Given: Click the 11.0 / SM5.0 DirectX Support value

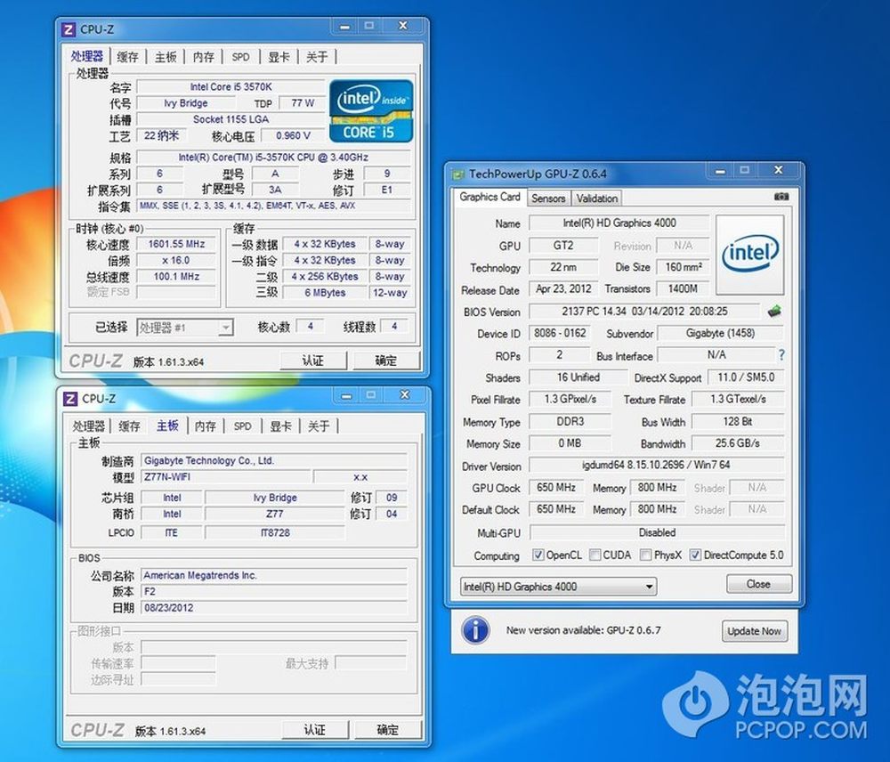Looking at the screenshot, I should coord(746,377).
